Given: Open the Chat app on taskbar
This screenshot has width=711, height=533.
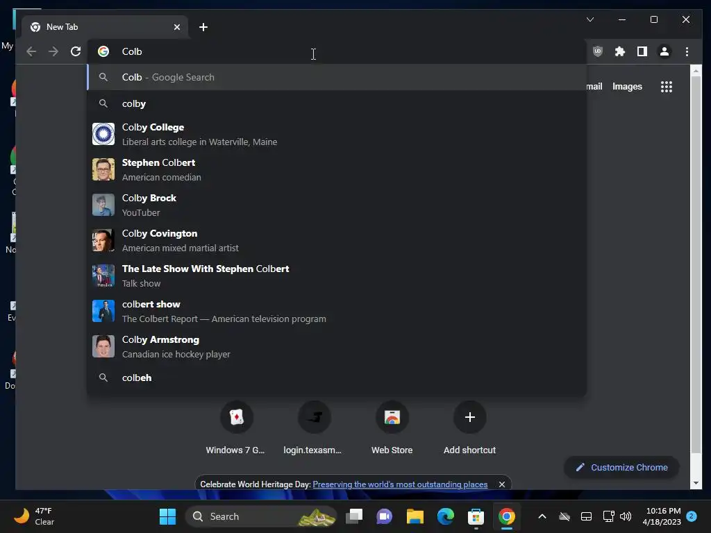Looking at the screenshot, I should 384,516.
